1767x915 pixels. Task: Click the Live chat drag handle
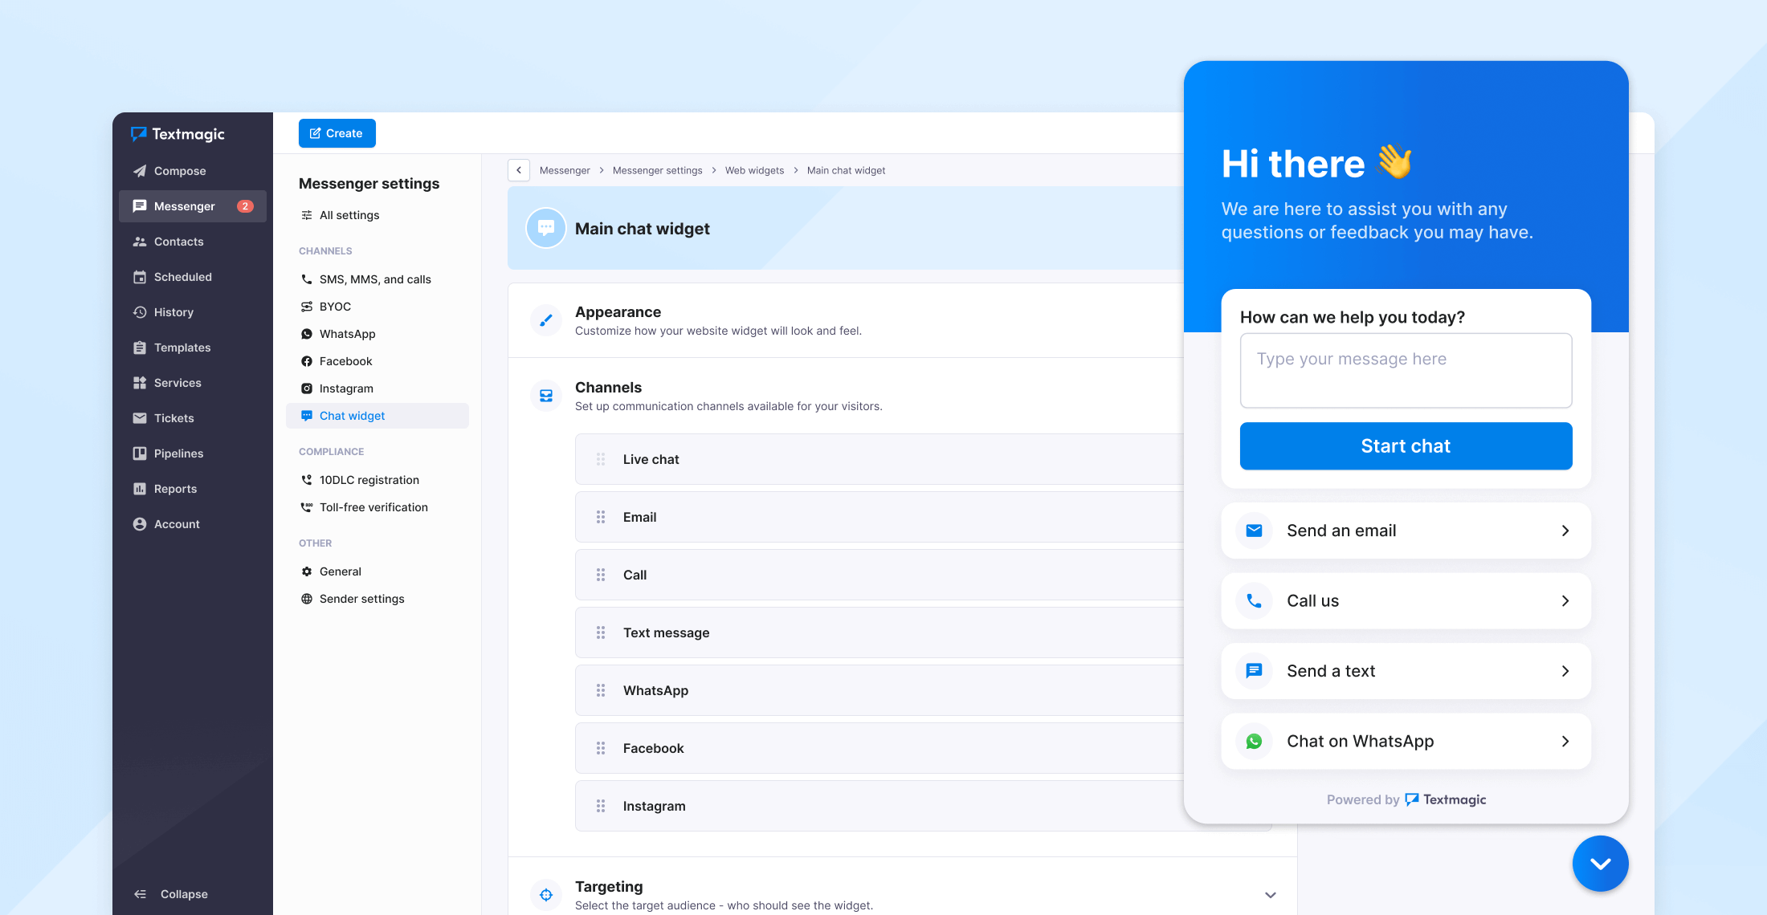[601, 459]
